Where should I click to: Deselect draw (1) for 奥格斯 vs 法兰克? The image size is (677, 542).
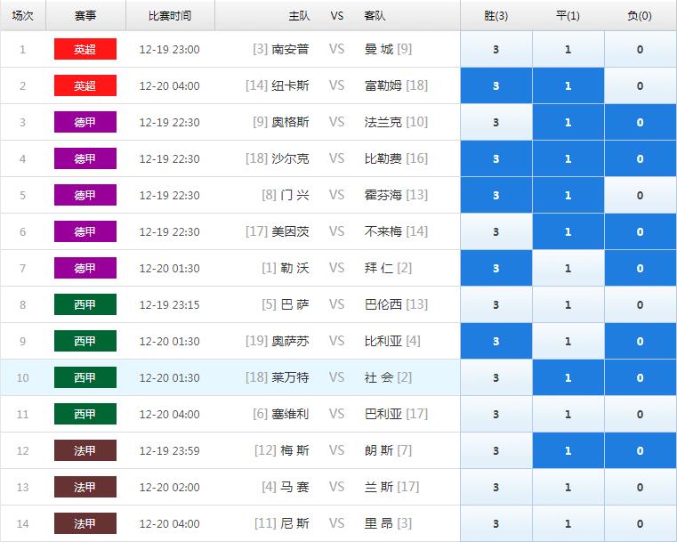(x=568, y=122)
